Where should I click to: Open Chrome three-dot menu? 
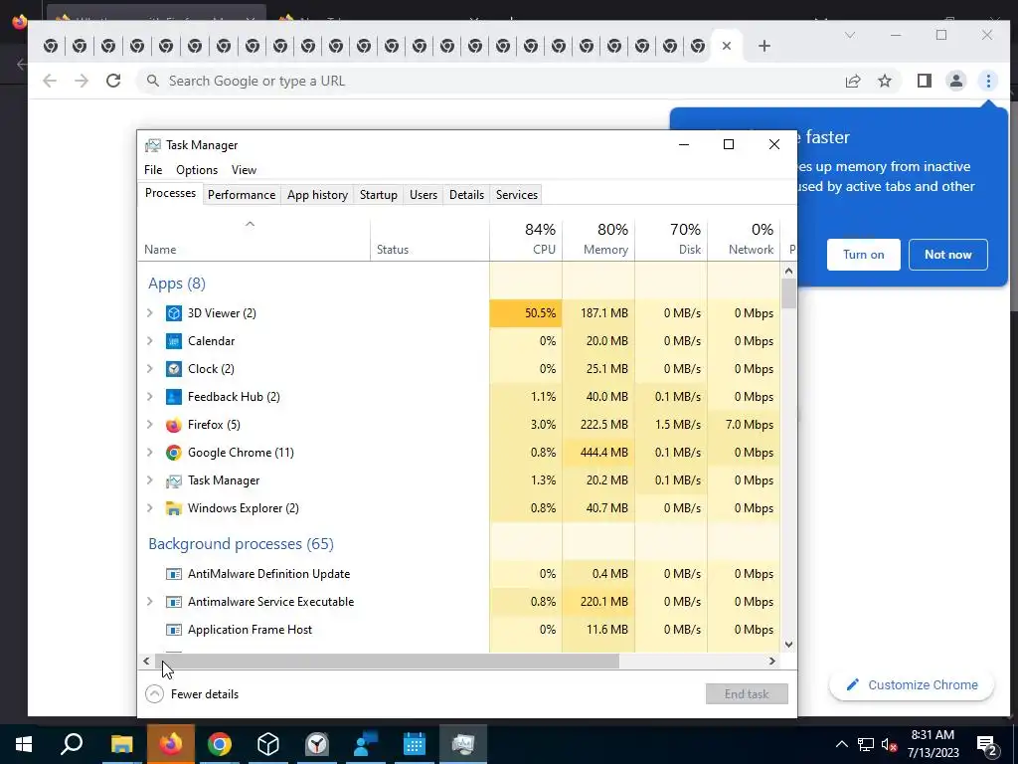click(x=988, y=81)
